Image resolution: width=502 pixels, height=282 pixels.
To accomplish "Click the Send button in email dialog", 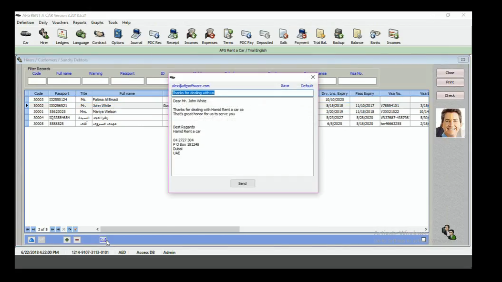I will (243, 183).
